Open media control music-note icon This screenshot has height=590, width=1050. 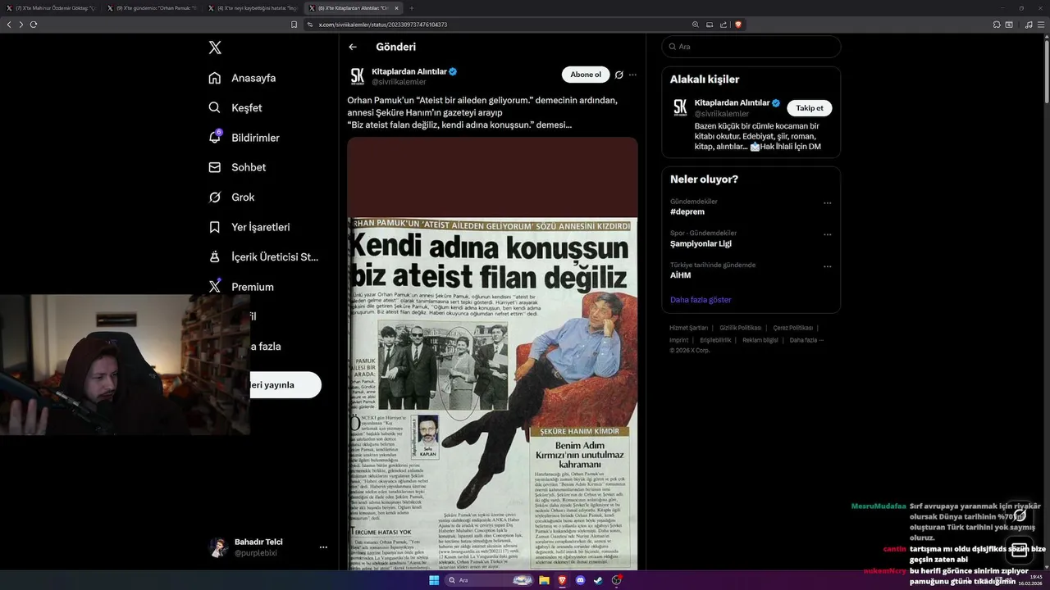pos(1029,25)
